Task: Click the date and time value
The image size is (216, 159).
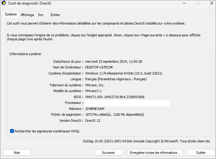Action: (113, 61)
